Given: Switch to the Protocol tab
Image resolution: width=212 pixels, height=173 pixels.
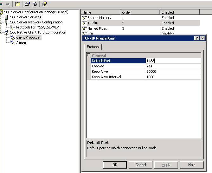Looking at the screenshot, I should [x=93, y=47].
